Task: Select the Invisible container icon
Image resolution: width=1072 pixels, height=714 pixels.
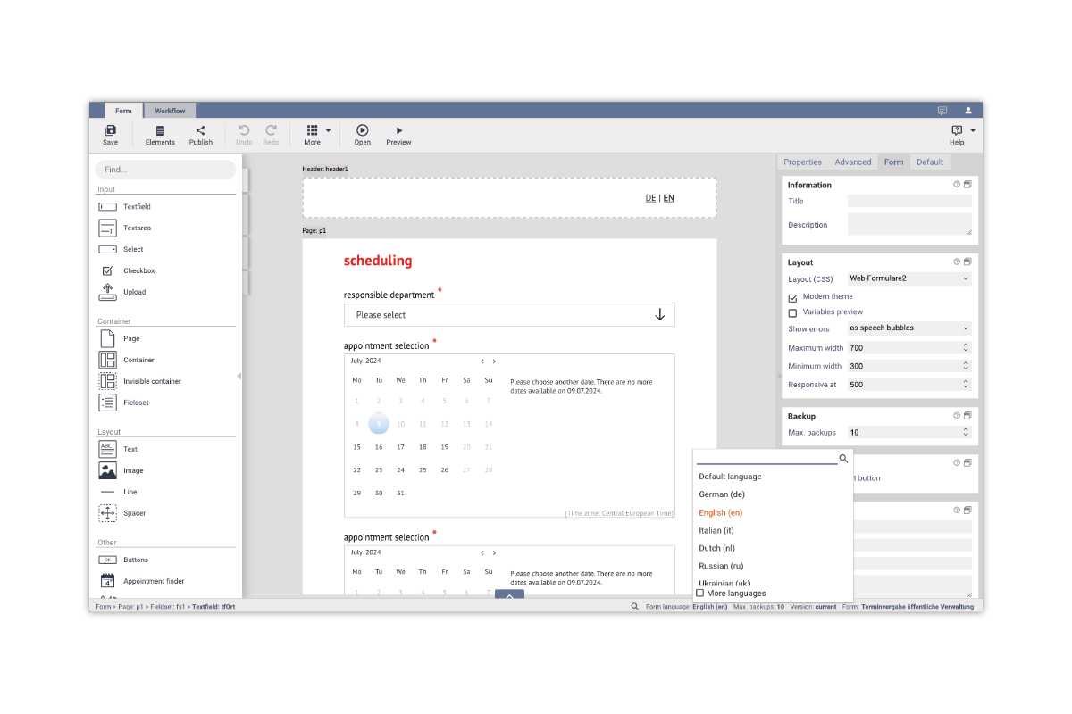Action: coord(107,381)
